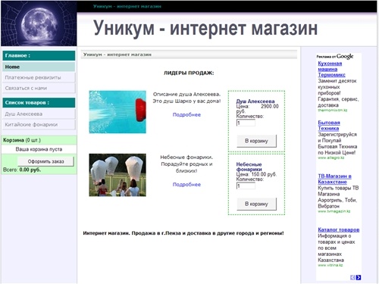Screen dimensions: 379x284
Task: Click the previous ads arrow icon
Action: pyautogui.click(x=352, y=277)
